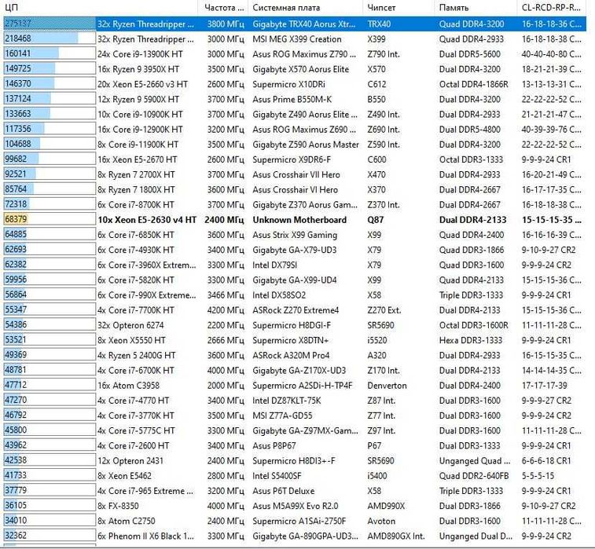Click Intel DX79SI motherboard cell
The height and width of the screenshot is (549, 595).
click(275, 265)
